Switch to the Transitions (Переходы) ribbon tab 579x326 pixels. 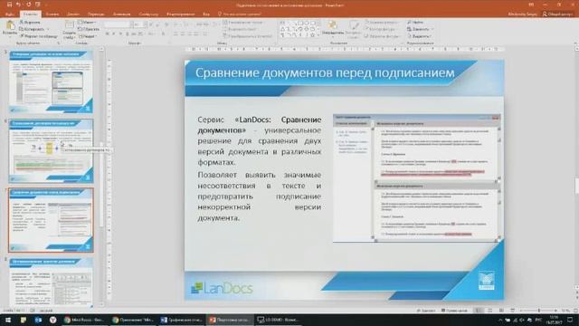tap(96, 14)
